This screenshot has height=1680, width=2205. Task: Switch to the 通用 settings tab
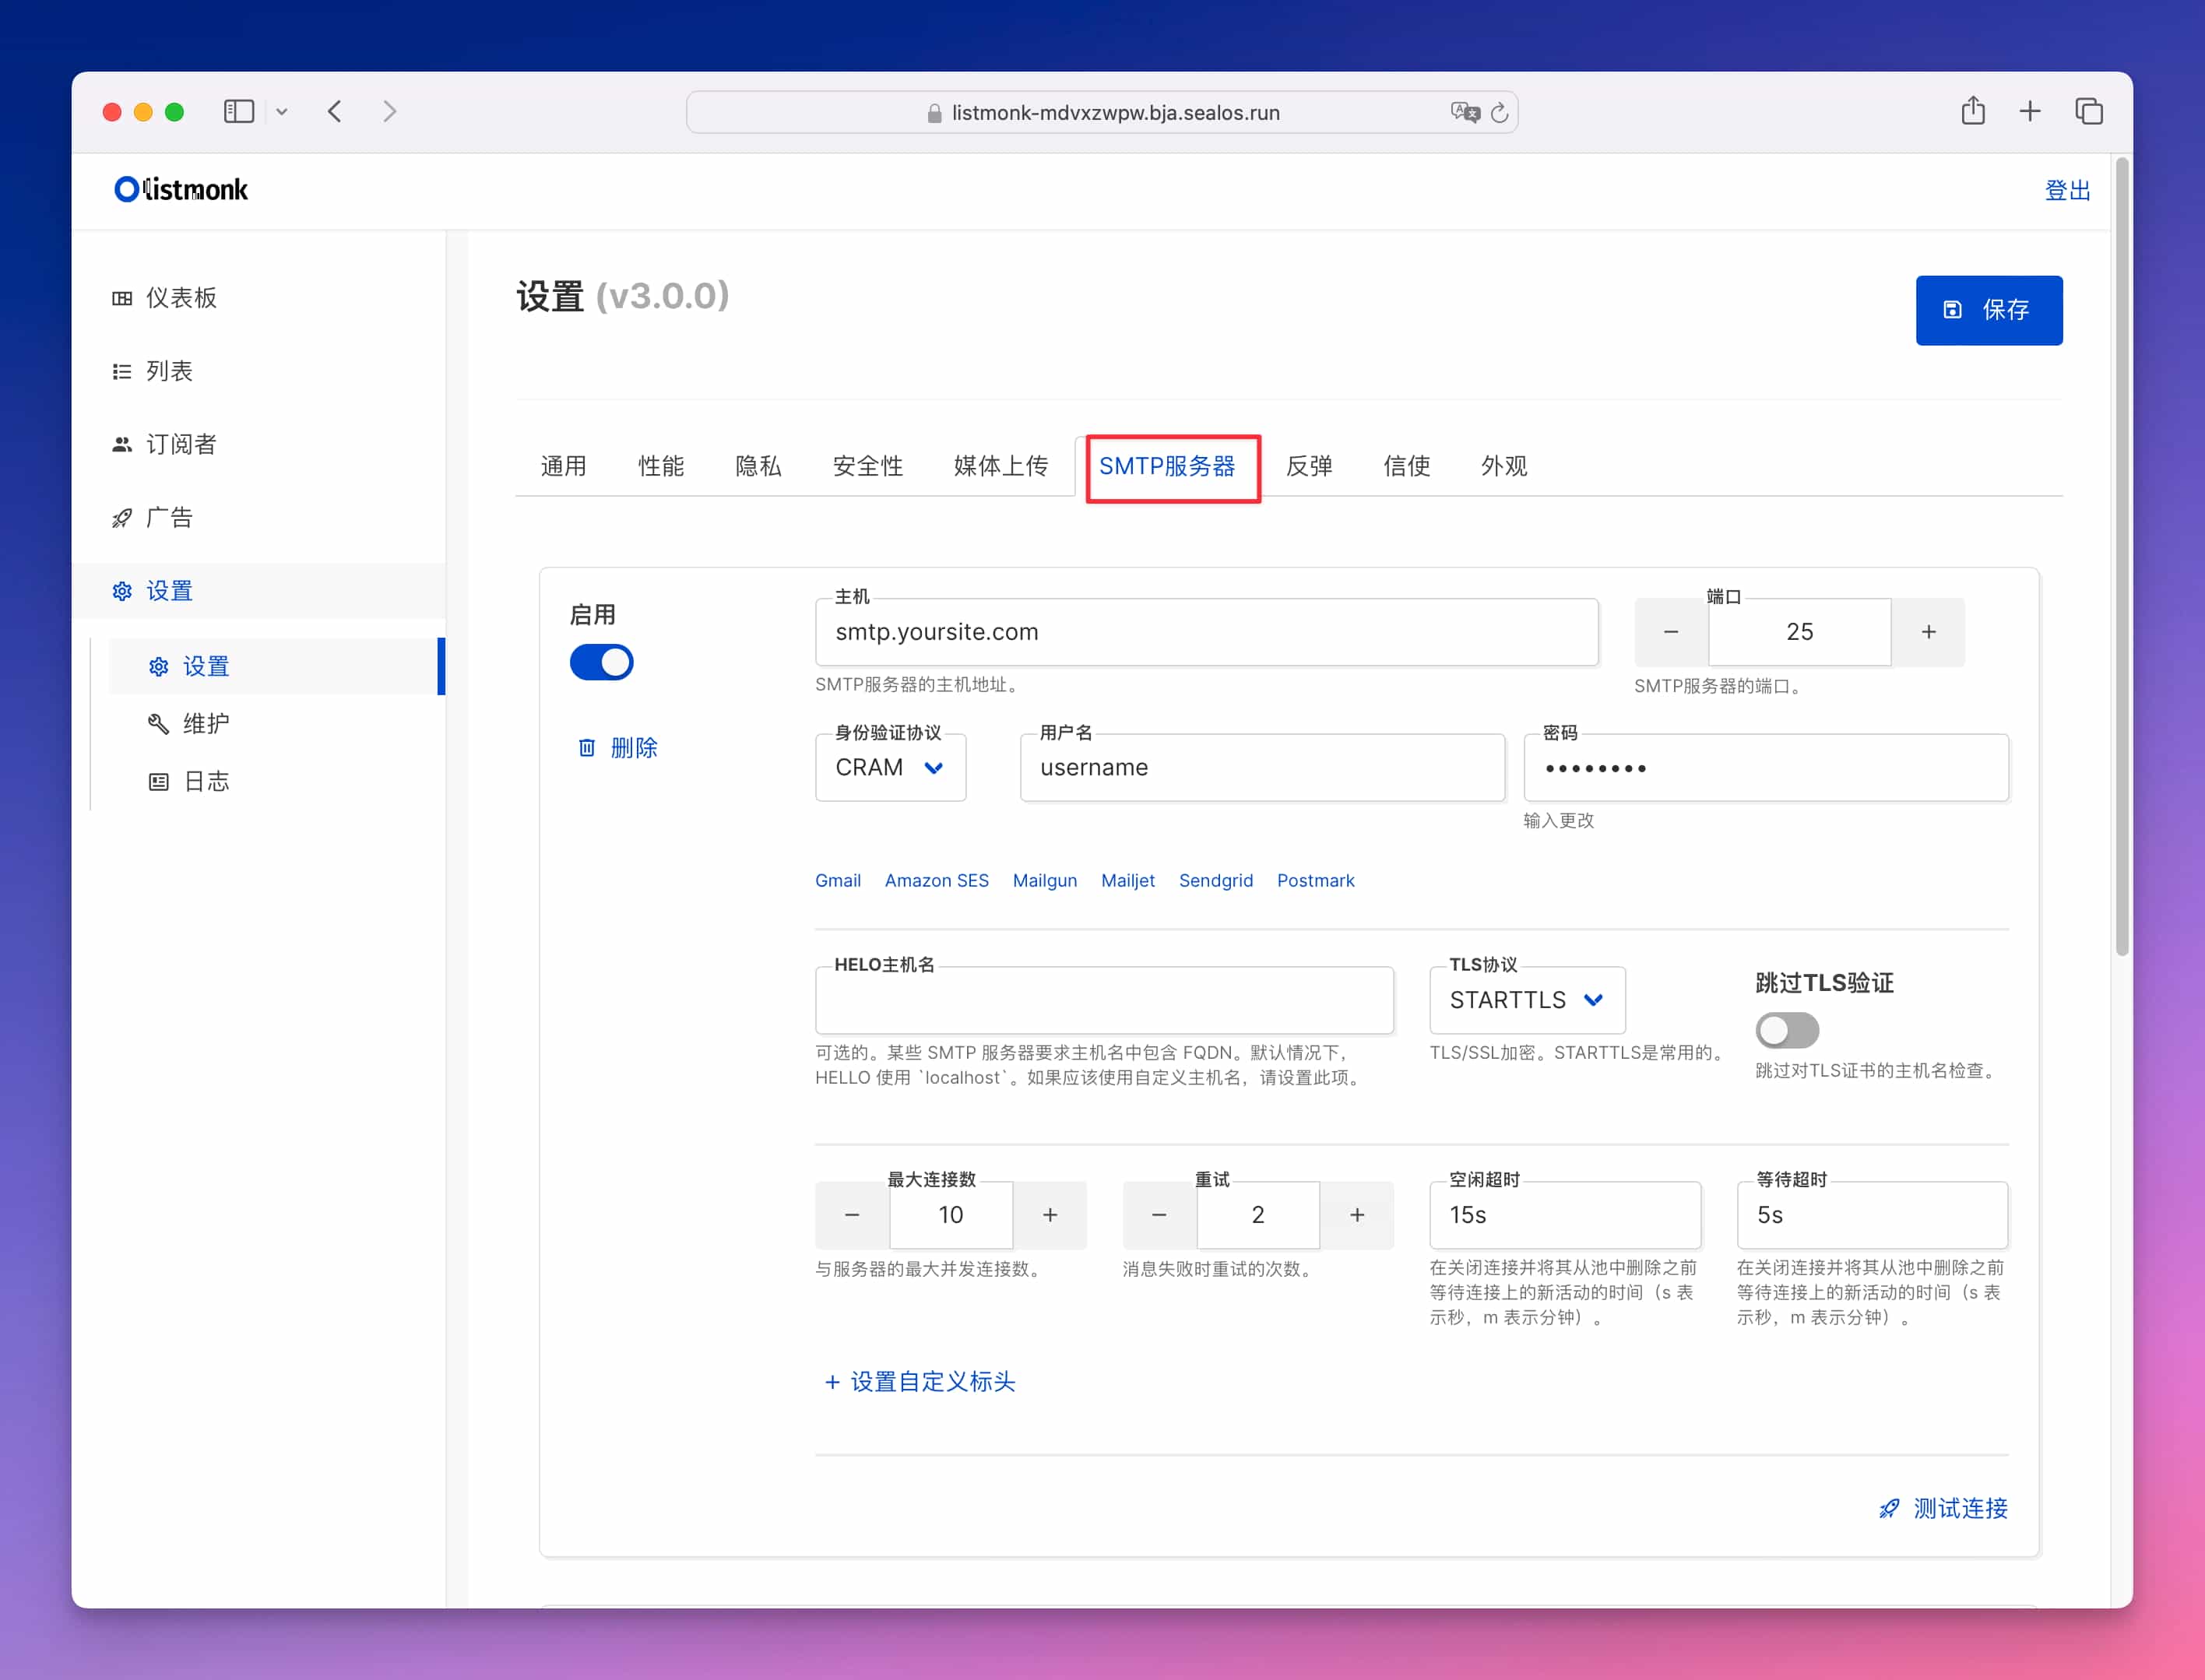[x=563, y=465]
